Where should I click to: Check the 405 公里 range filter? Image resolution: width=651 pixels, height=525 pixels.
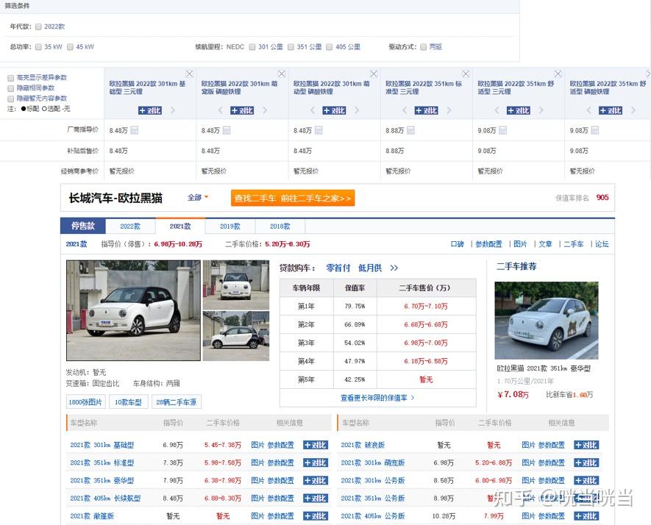(x=330, y=47)
